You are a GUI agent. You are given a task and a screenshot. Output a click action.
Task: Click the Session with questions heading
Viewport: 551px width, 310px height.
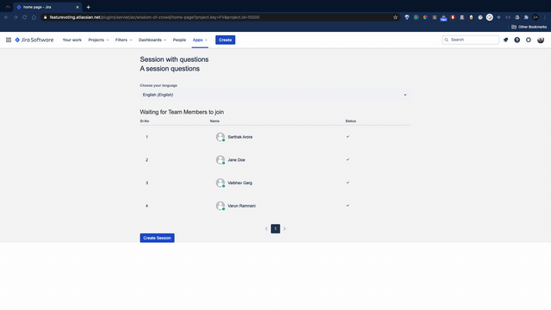174,59
